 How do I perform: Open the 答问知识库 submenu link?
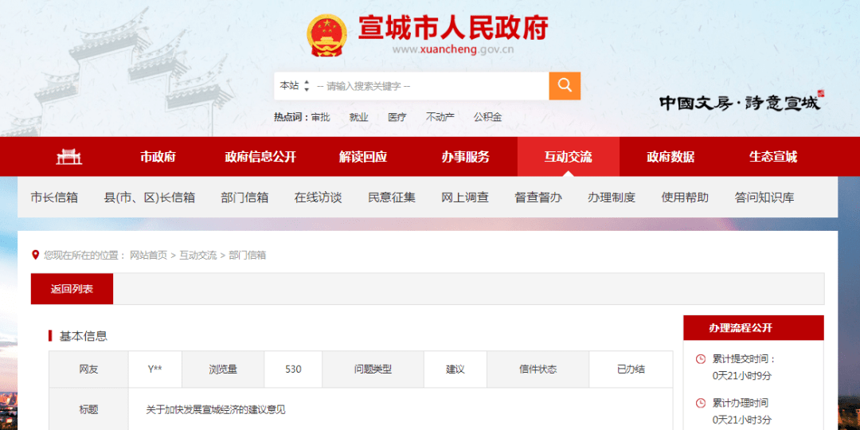pyautogui.click(x=764, y=197)
